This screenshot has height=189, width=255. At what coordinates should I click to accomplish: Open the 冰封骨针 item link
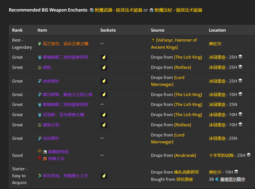(52, 81)
